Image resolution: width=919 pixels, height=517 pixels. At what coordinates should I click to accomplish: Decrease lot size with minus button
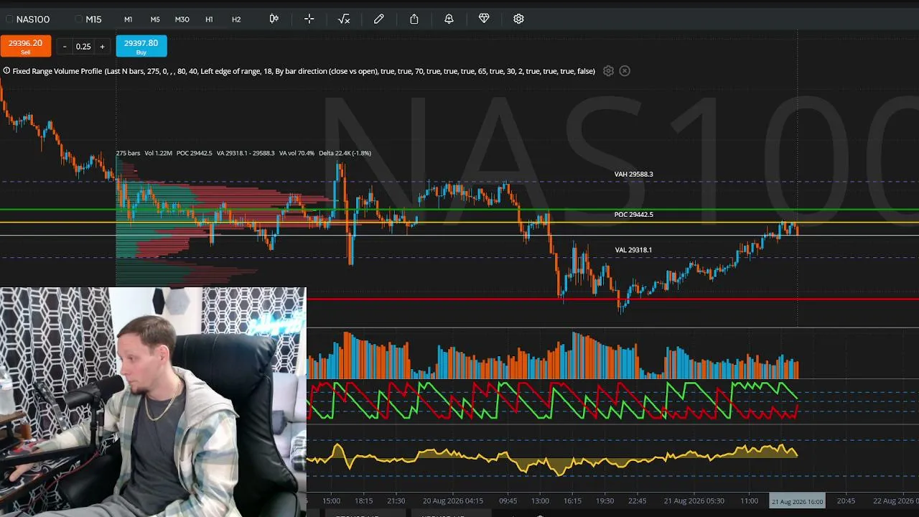(65, 47)
